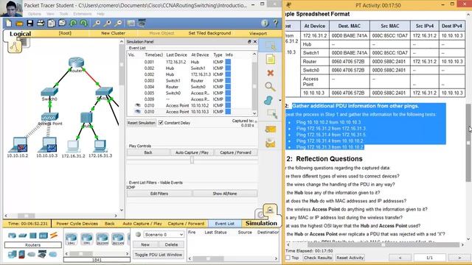Click the PC labeled 10.10.10.2
Viewport: 472px width, 265px height.
[x=18, y=144]
